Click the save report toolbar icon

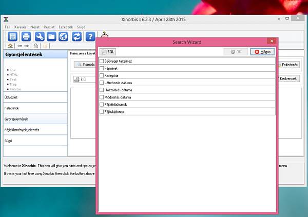coord(12,36)
